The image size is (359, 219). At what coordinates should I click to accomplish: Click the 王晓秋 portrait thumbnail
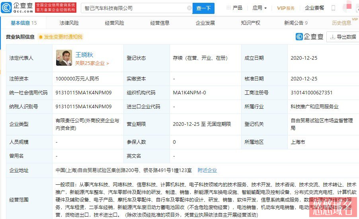pos(64,58)
